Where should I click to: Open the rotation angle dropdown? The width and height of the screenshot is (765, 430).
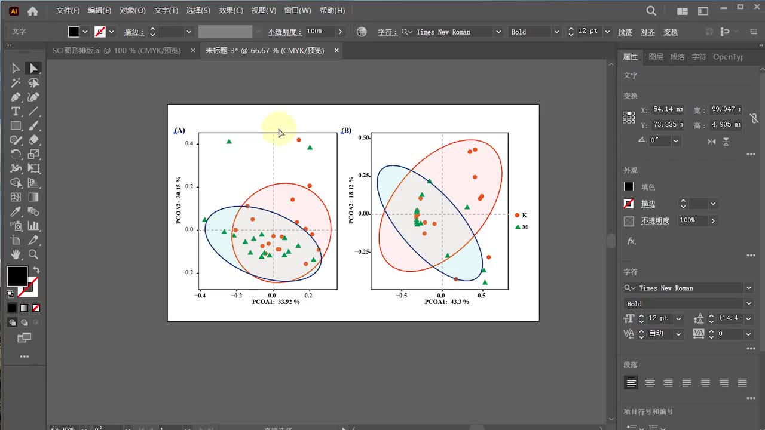point(676,140)
